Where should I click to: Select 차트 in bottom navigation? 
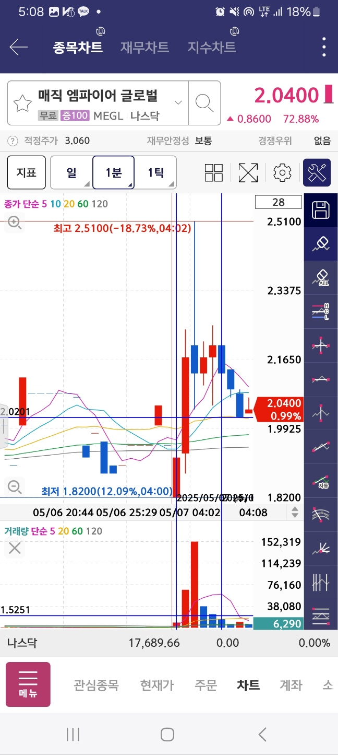click(x=248, y=685)
